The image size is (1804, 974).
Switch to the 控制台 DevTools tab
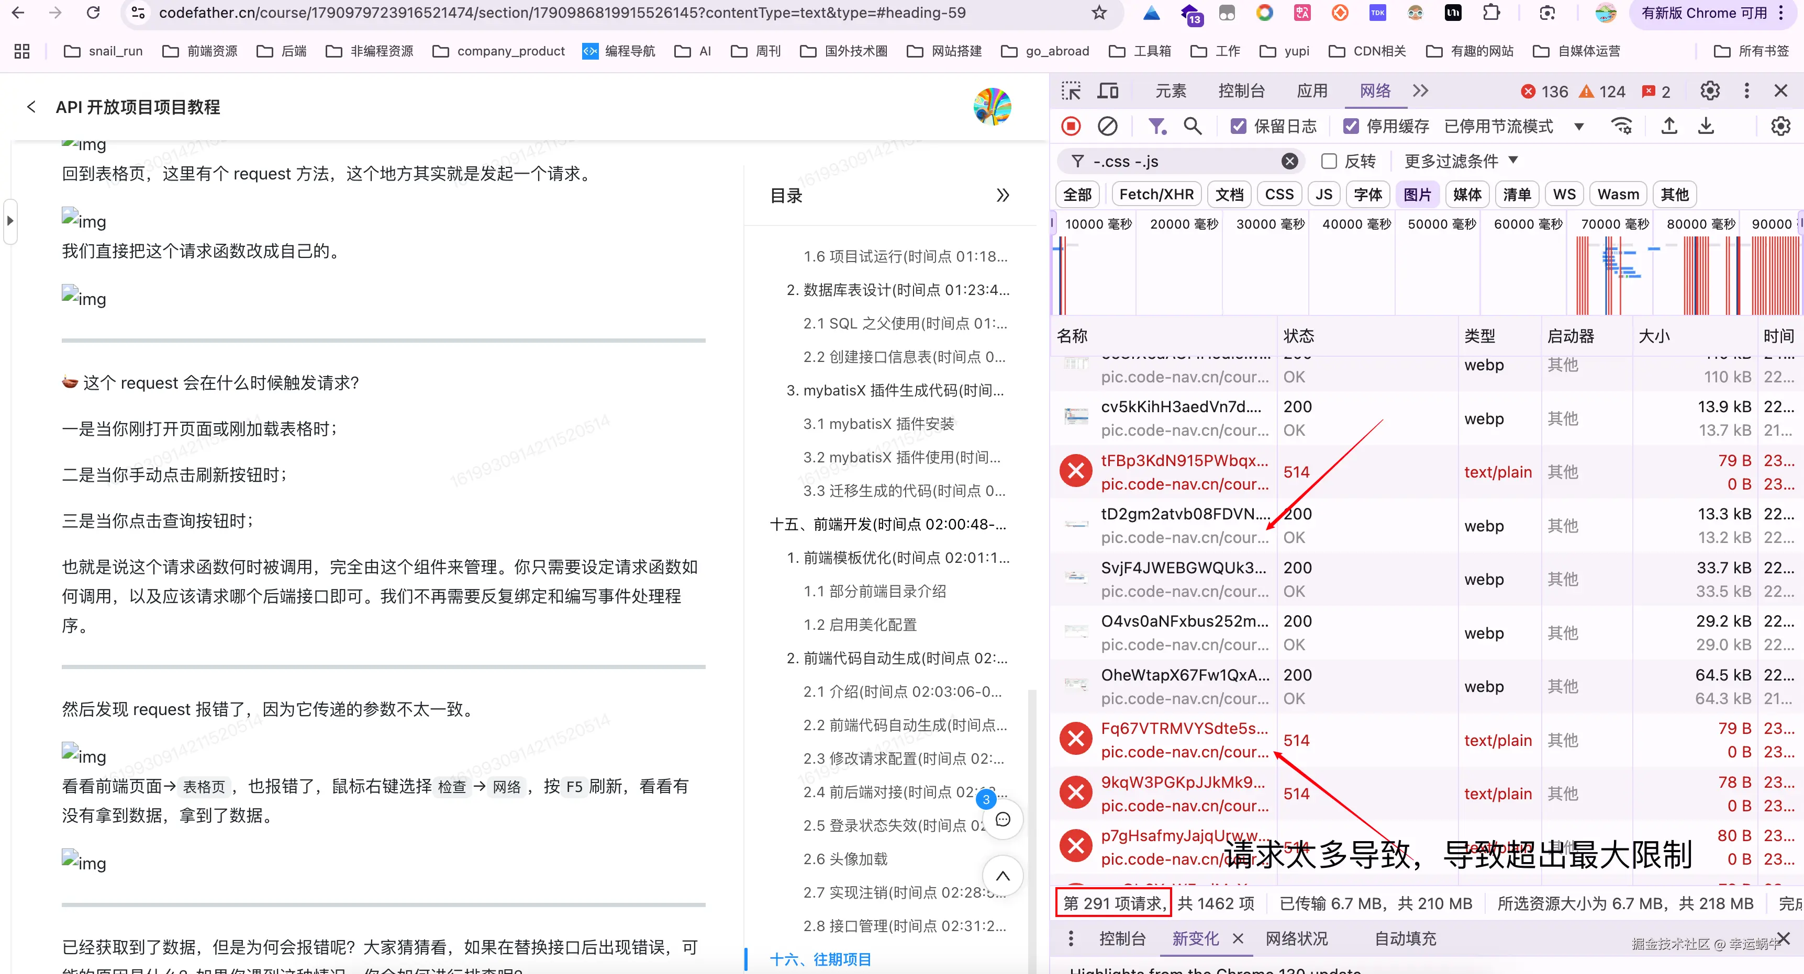[x=1241, y=91]
